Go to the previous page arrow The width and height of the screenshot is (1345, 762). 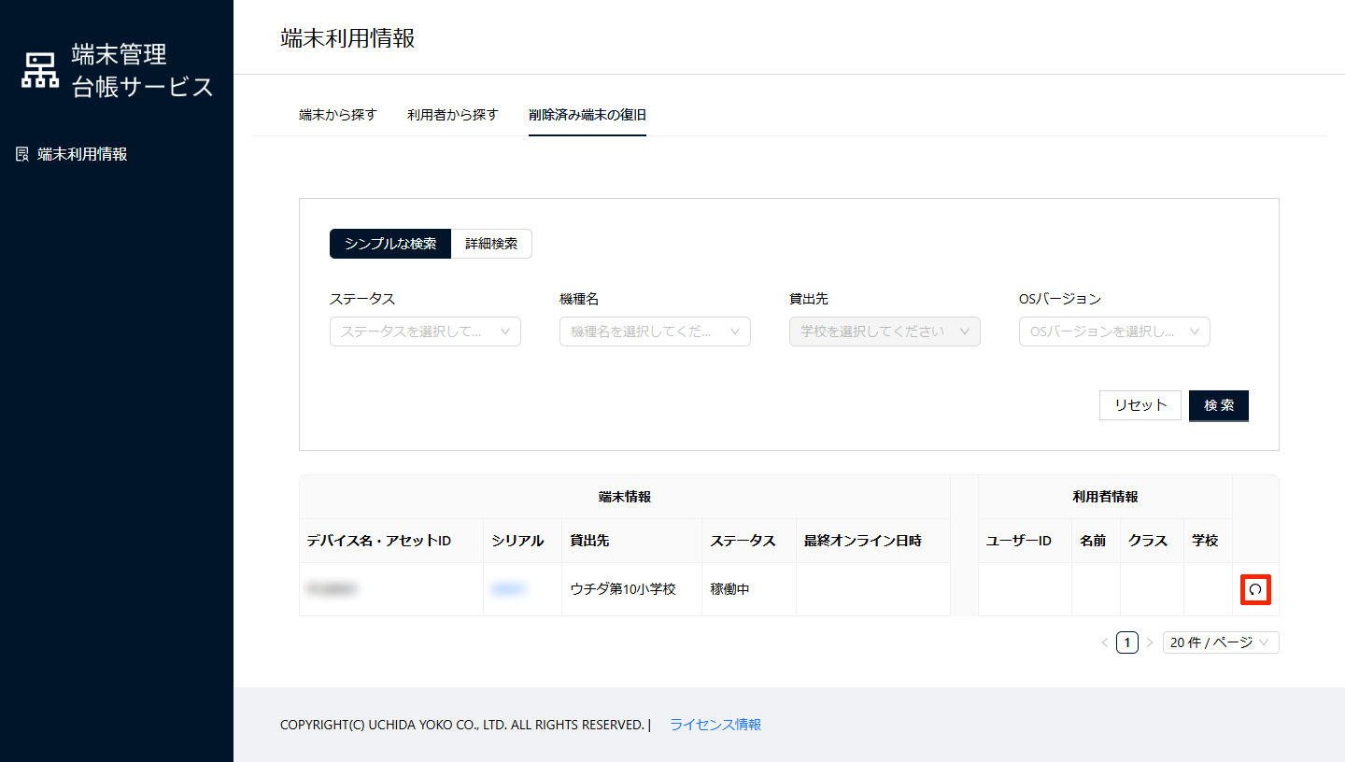1105,642
